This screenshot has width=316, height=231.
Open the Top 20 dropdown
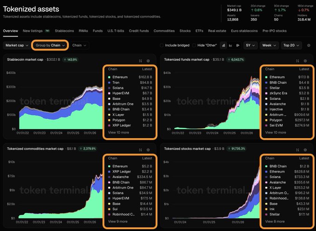pyautogui.click(x=291, y=45)
